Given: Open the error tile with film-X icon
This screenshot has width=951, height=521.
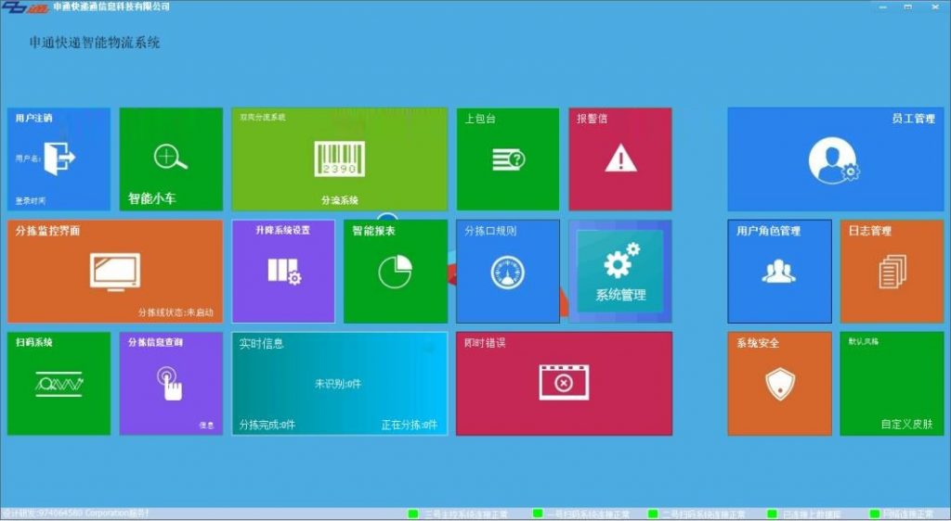Looking at the screenshot, I should [x=564, y=383].
